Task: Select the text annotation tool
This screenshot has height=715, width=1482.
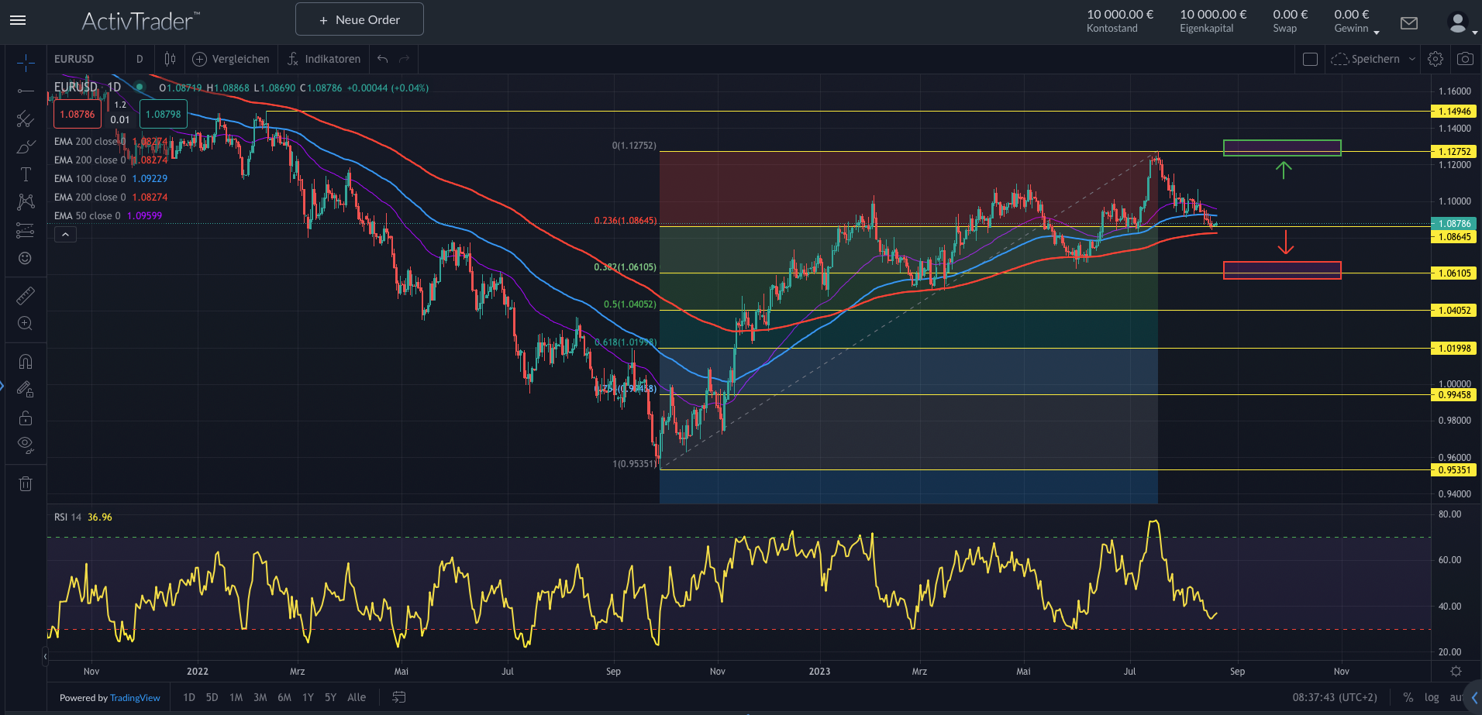Action: tap(26, 174)
